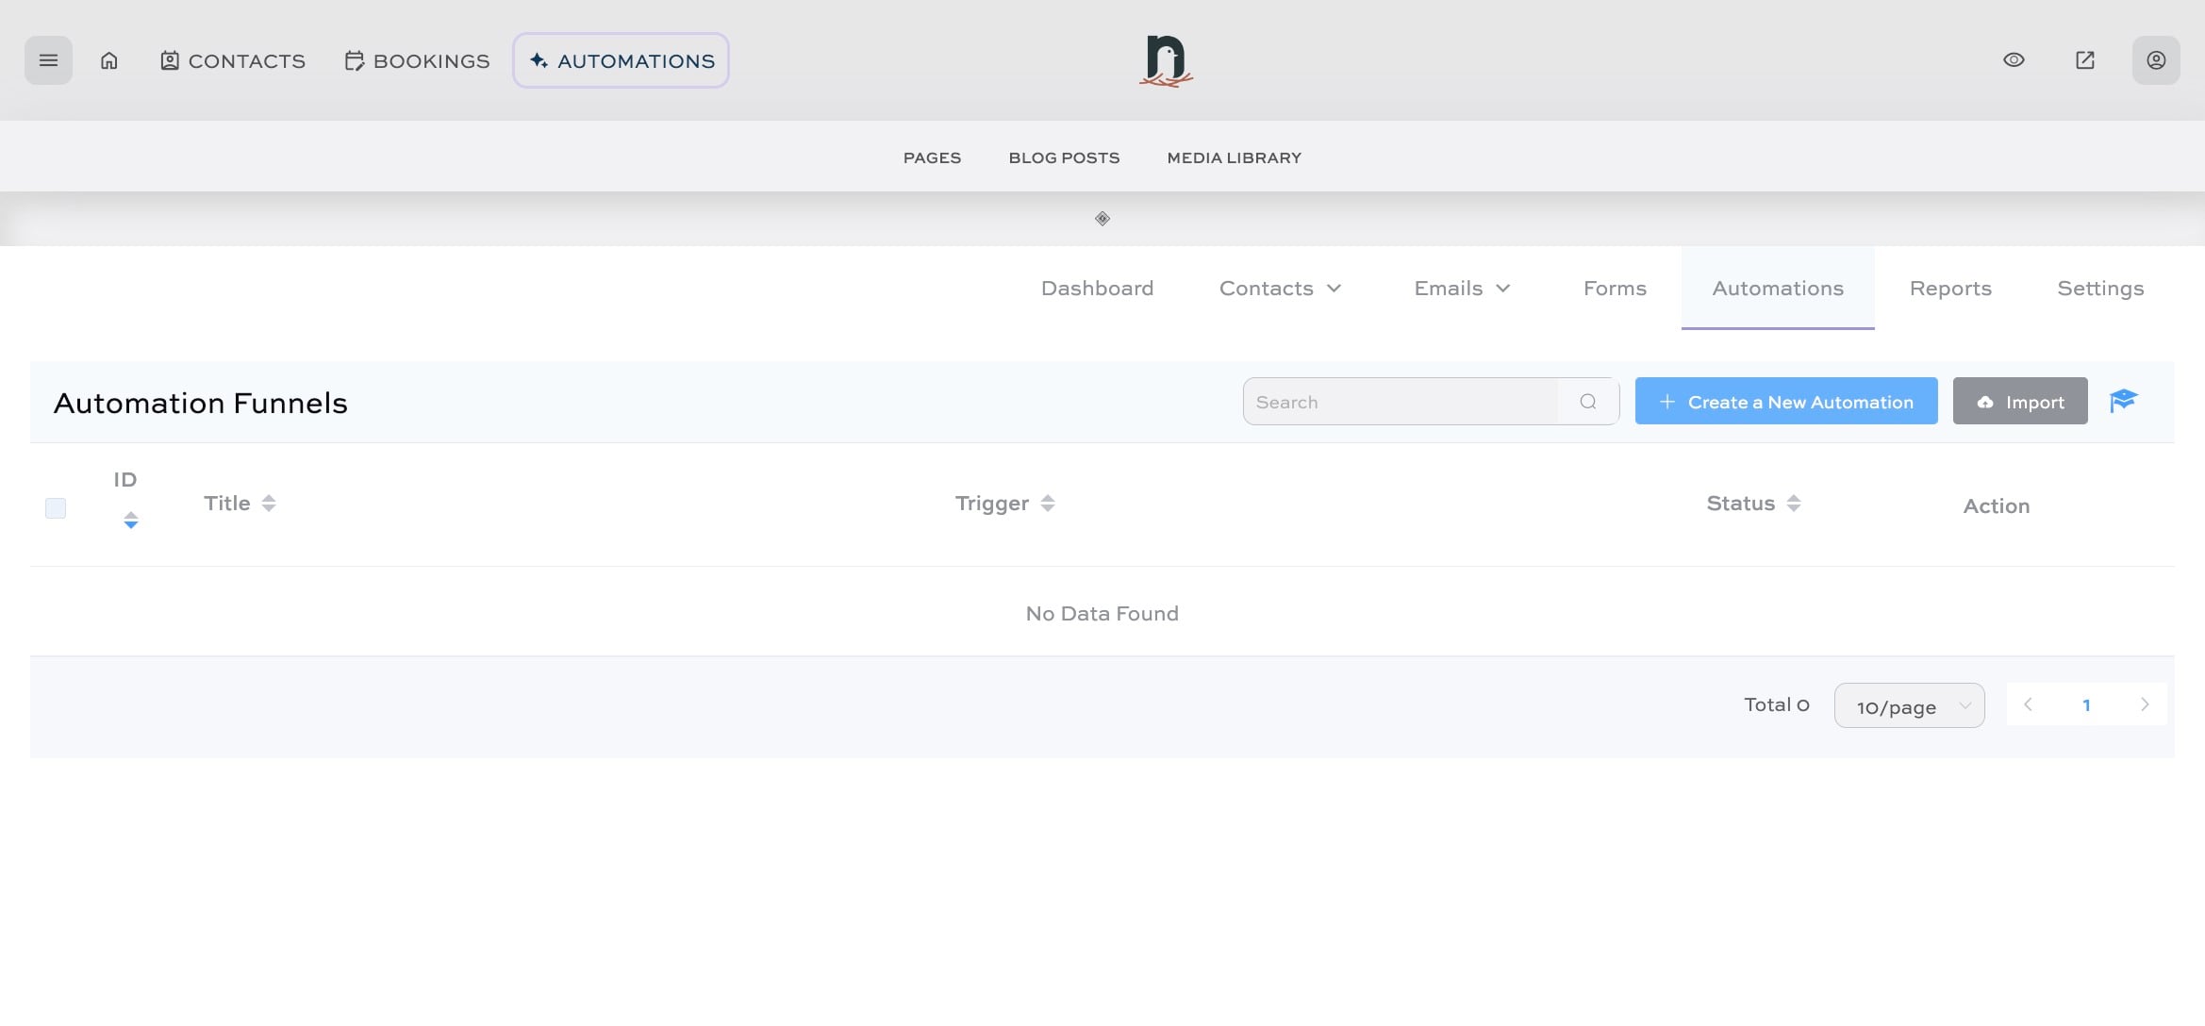Click Create a New Automation
This screenshot has width=2205, height=1026.
tap(1785, 401)
